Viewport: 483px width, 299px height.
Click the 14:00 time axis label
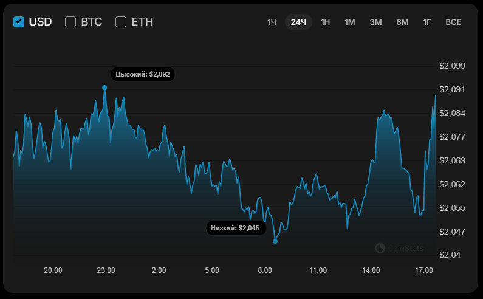click(x=371, y=270)
